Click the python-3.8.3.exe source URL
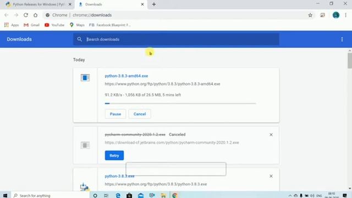 (156, 184)
